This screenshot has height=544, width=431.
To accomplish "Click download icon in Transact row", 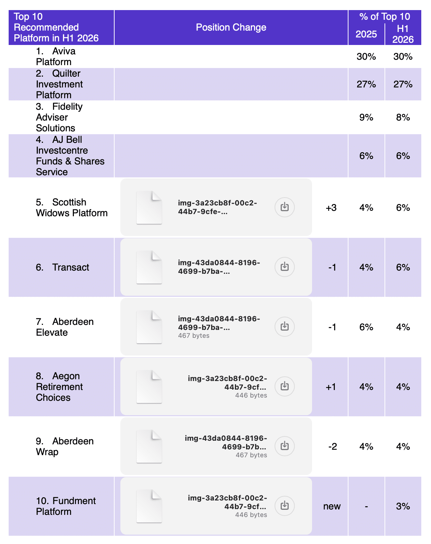I will (285, 267).
